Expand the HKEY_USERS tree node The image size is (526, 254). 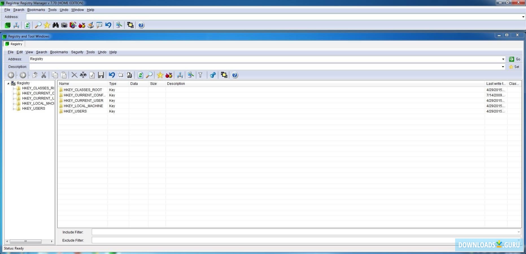14,109
